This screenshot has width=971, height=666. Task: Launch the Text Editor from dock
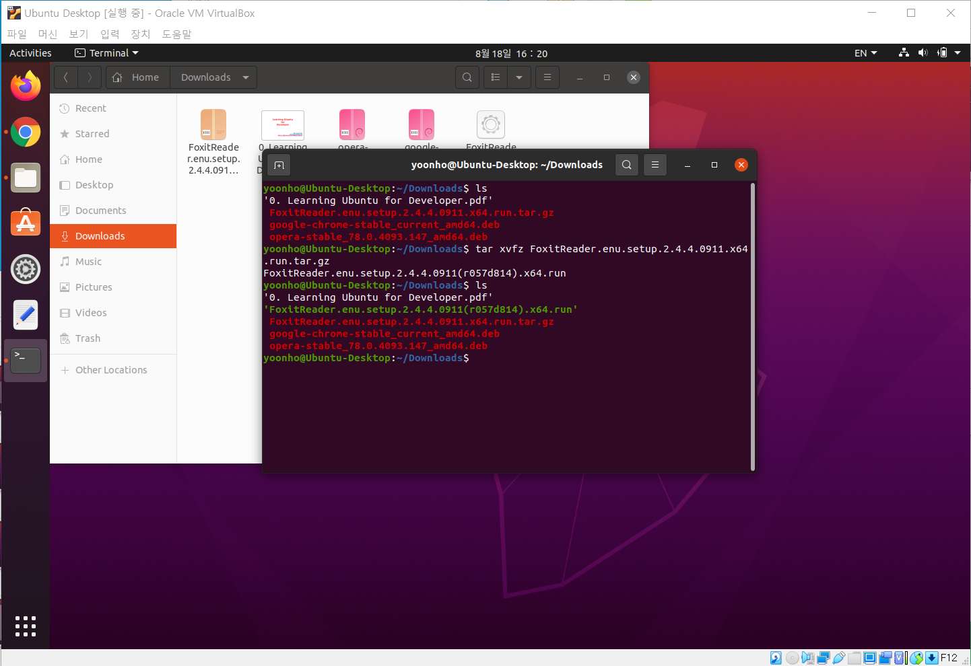pos(26,315)
